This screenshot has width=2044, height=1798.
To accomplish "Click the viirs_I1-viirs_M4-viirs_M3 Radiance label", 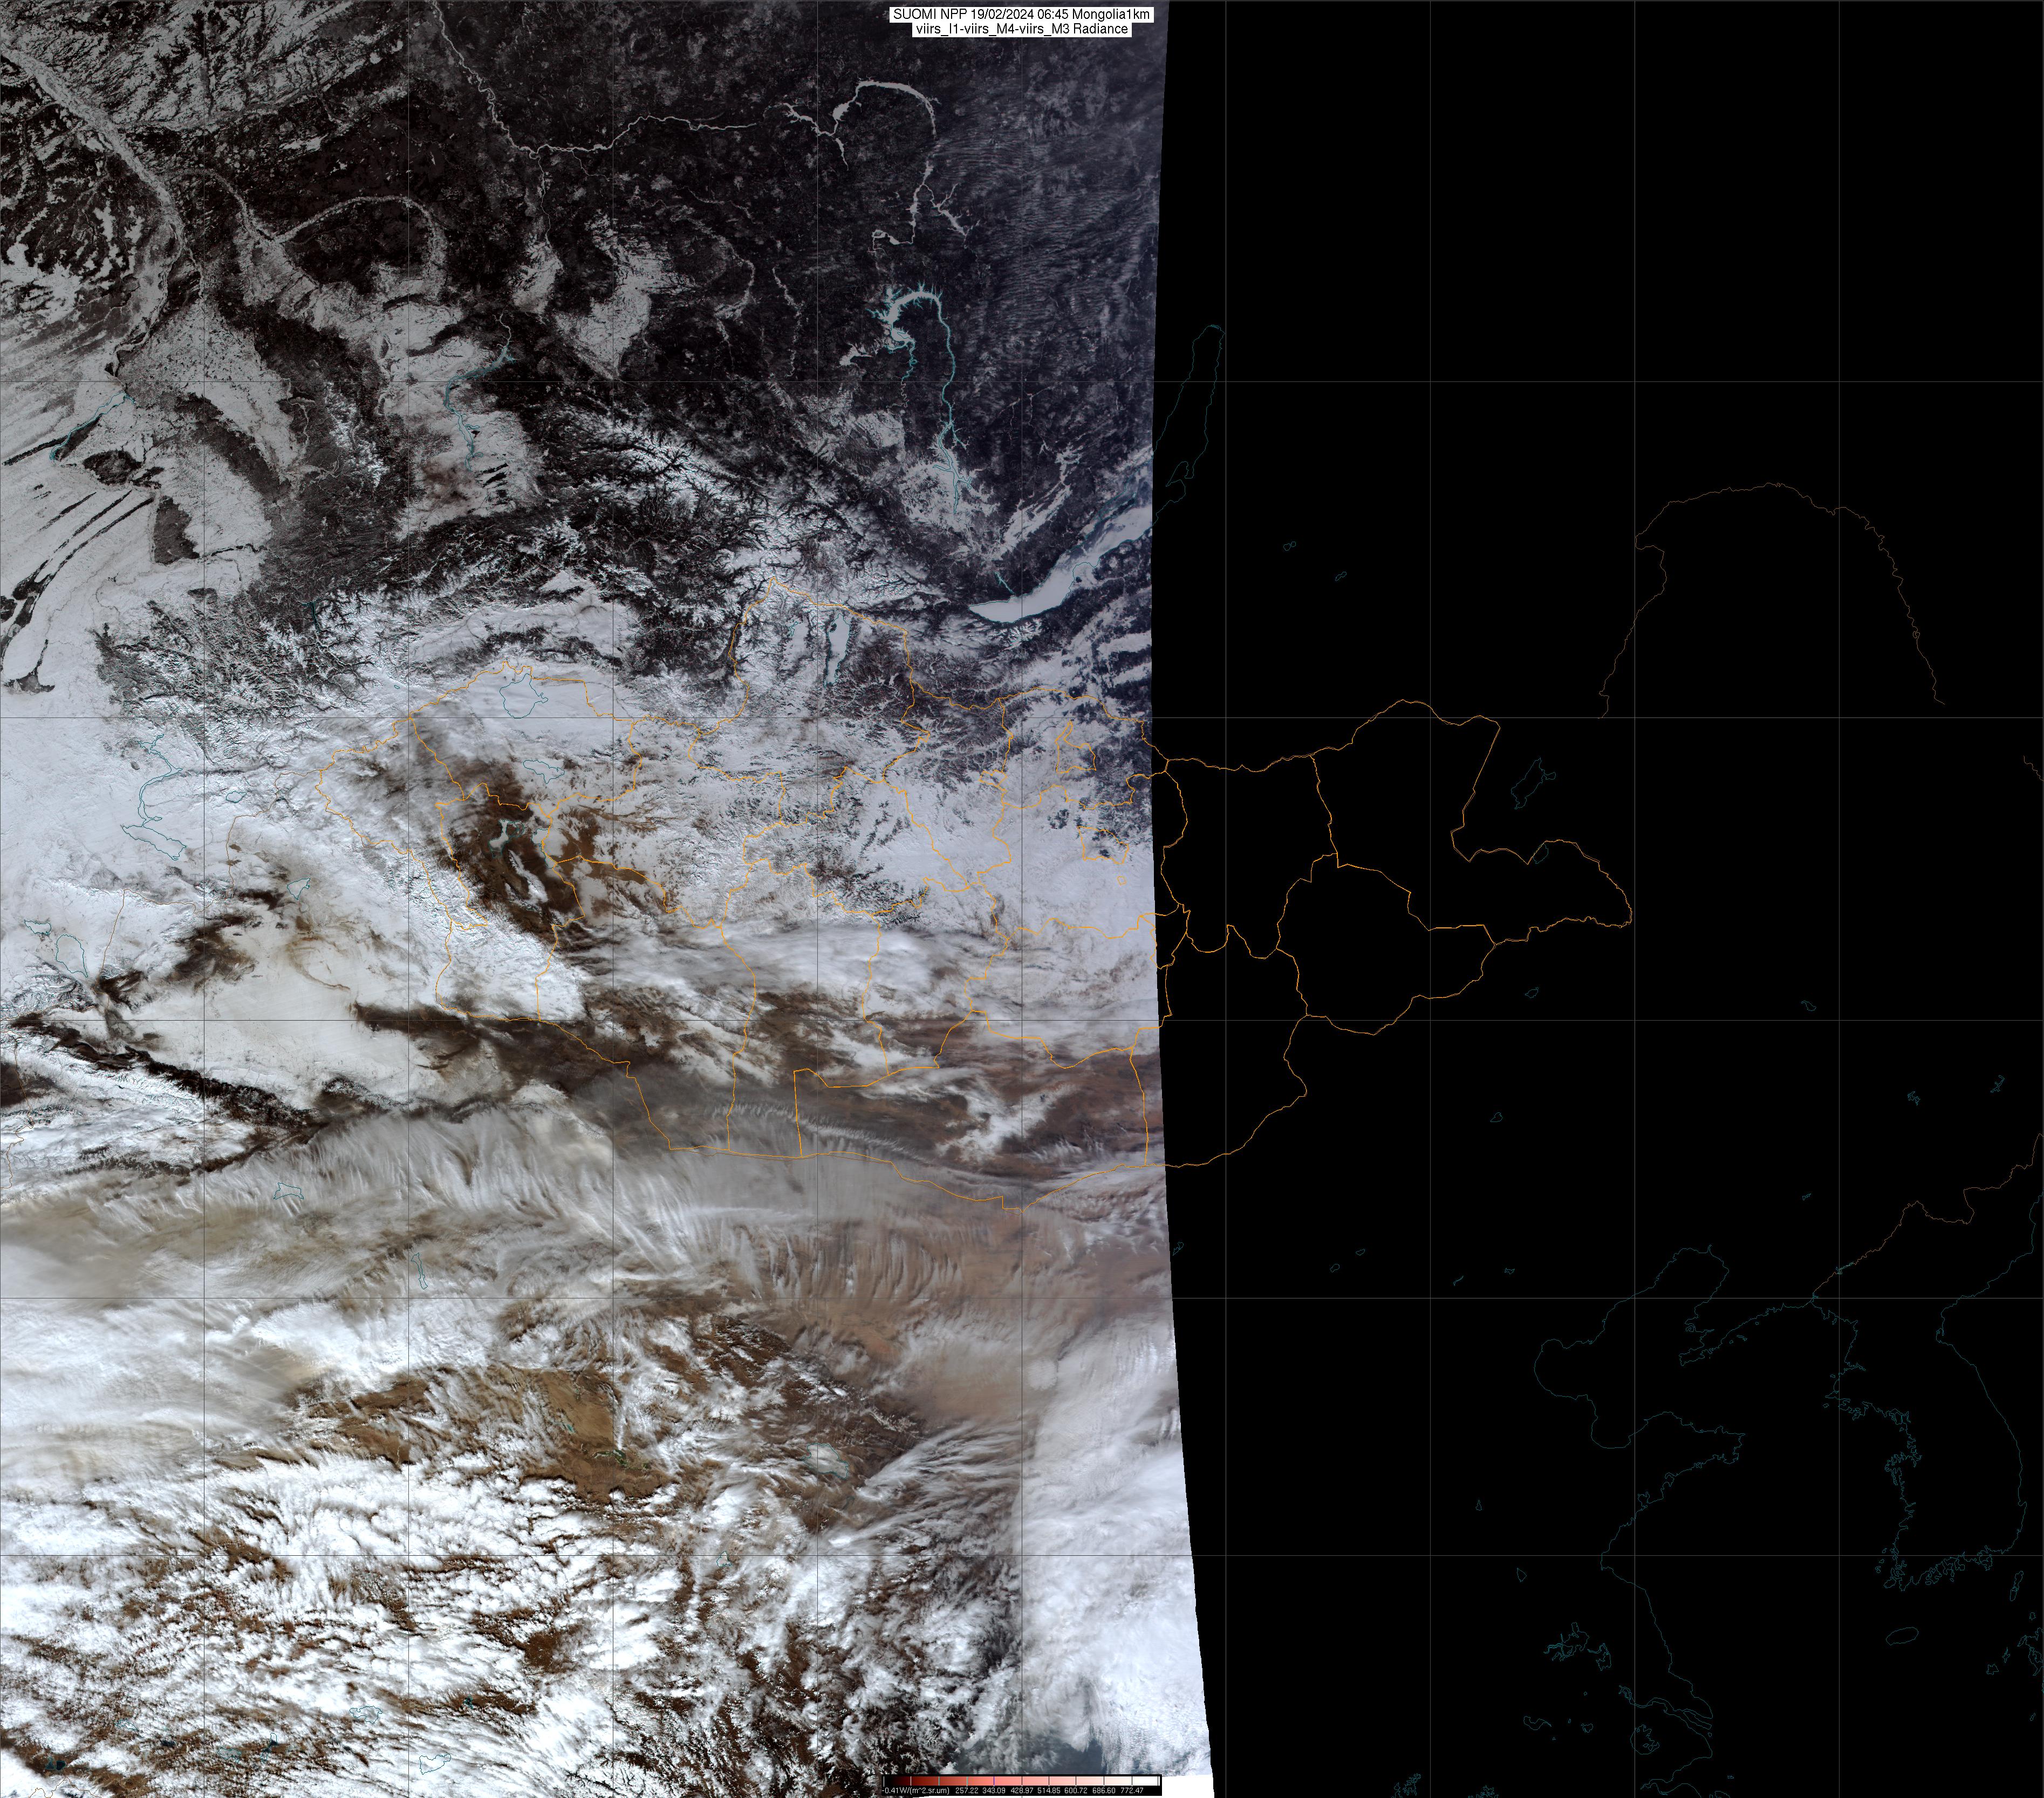I will (x=1023, y=29).
